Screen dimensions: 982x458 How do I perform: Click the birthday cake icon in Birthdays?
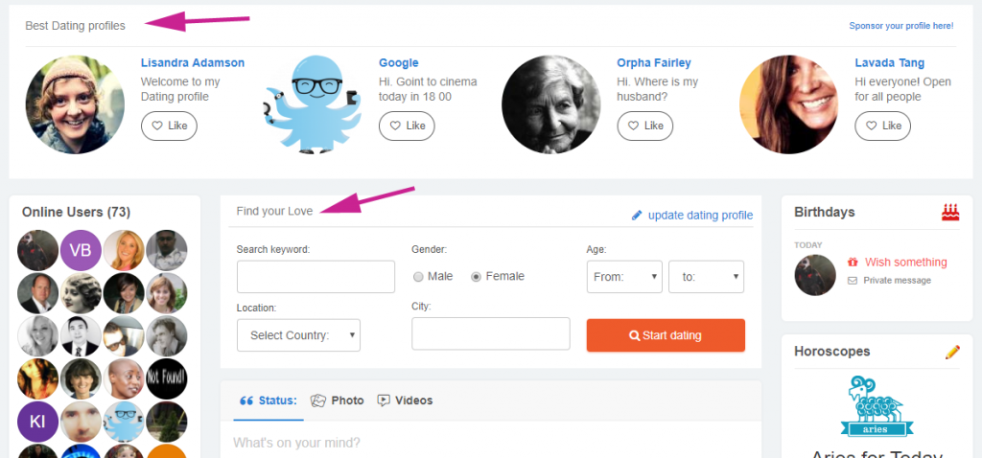click(950, 212)
